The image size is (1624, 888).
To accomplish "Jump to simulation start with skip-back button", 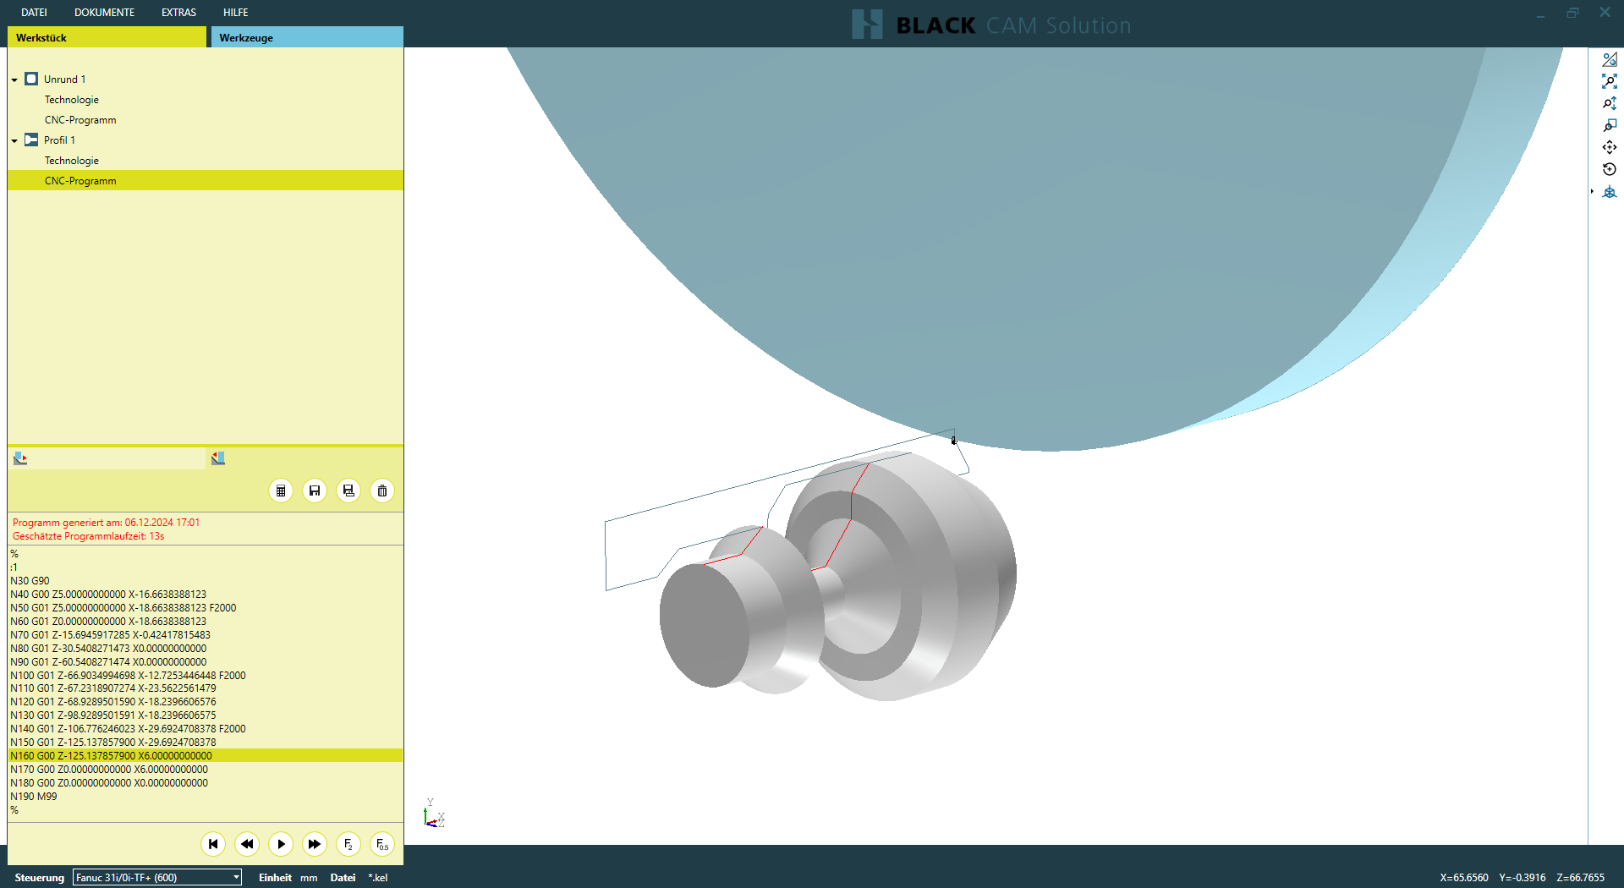I will (213, 844).
